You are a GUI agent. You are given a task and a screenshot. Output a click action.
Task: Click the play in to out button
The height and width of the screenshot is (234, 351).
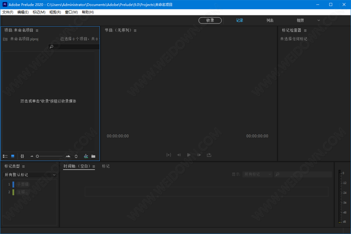point(169,155)
